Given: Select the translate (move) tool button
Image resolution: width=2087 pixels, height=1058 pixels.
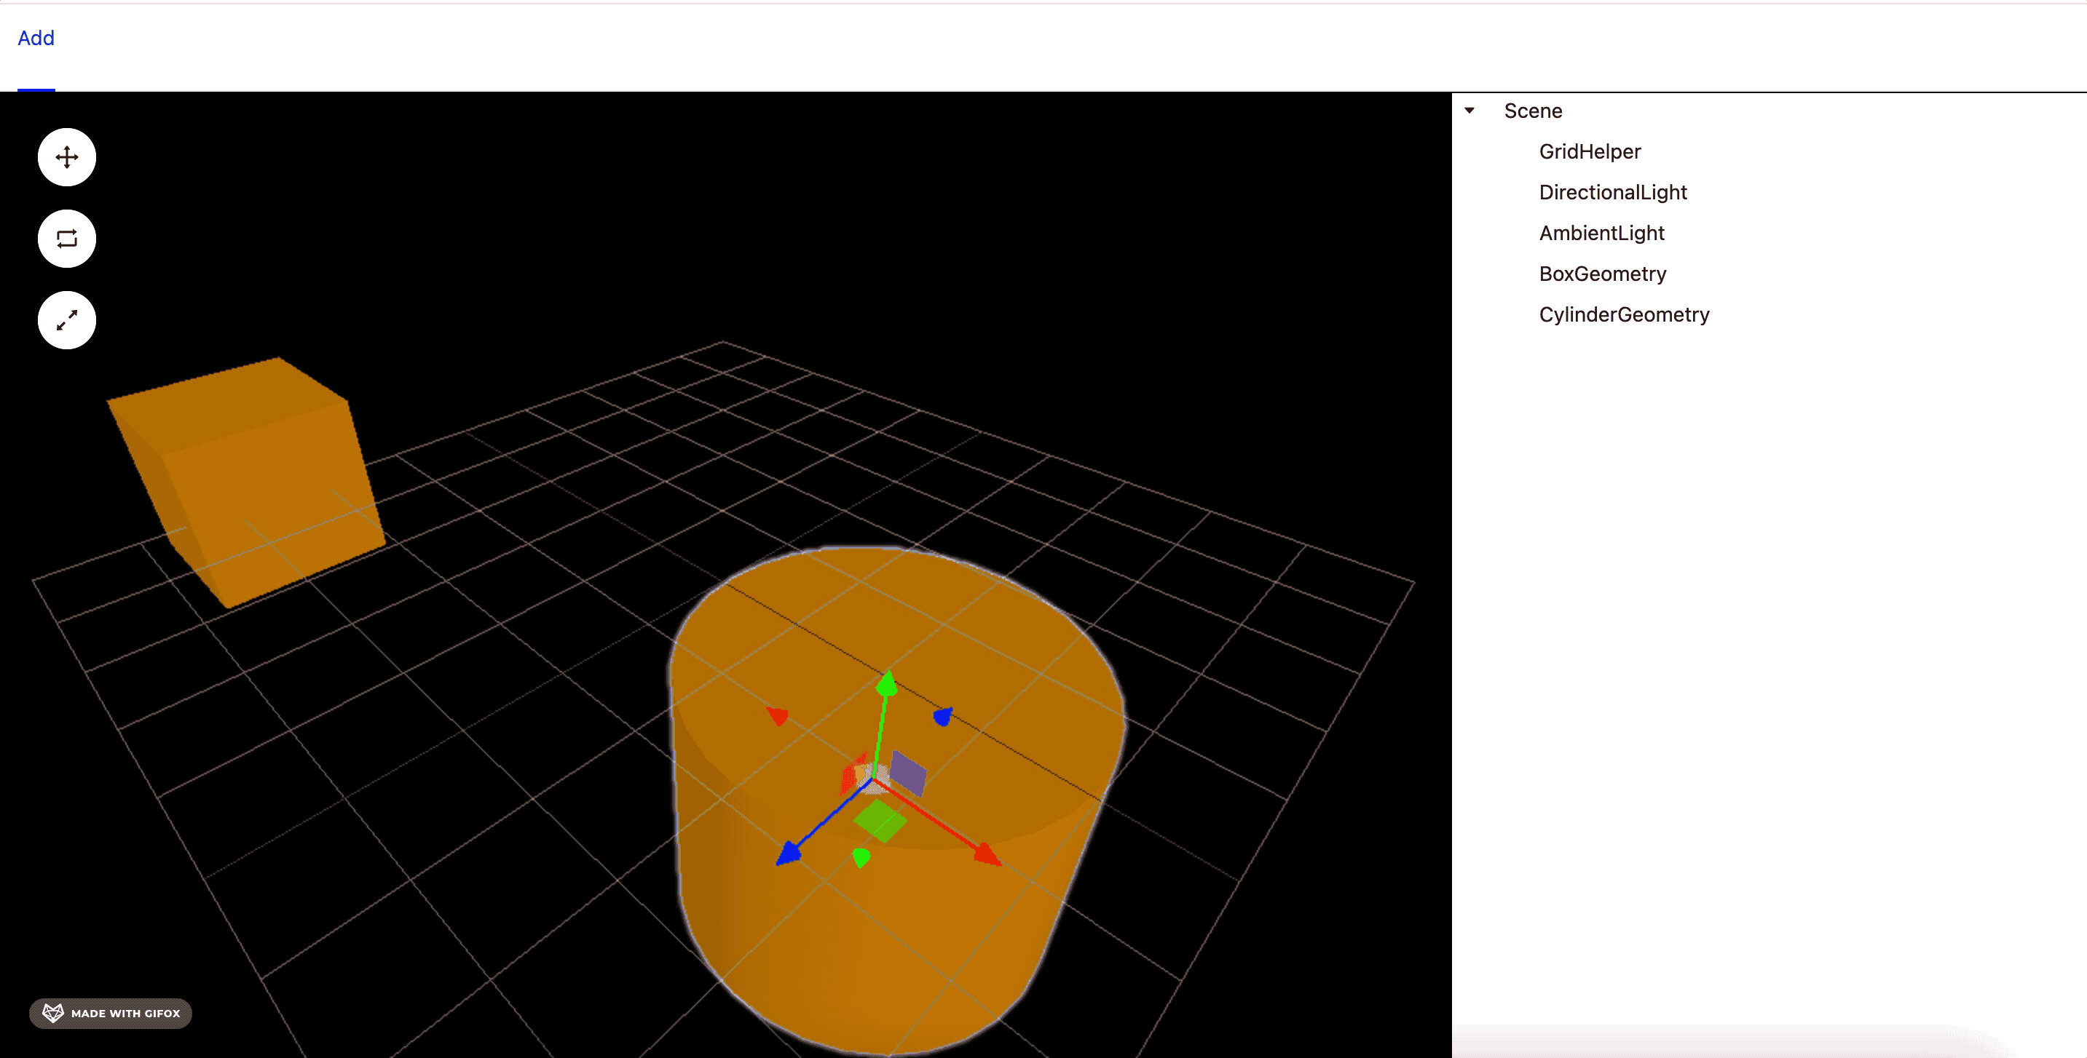Looking at the screenshot, I should (66, 157).
